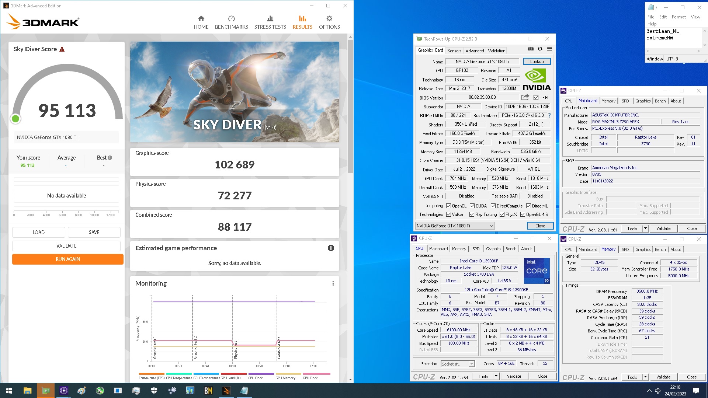
Task: Switch to GPU-Z Advanced tab
Action: 475,51
